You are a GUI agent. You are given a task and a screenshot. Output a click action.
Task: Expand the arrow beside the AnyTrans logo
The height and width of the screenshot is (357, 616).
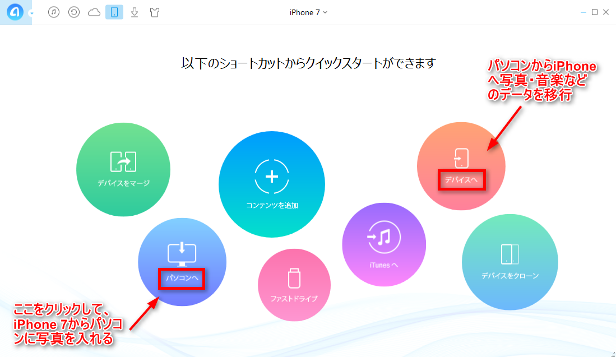[x=31, y=13]
